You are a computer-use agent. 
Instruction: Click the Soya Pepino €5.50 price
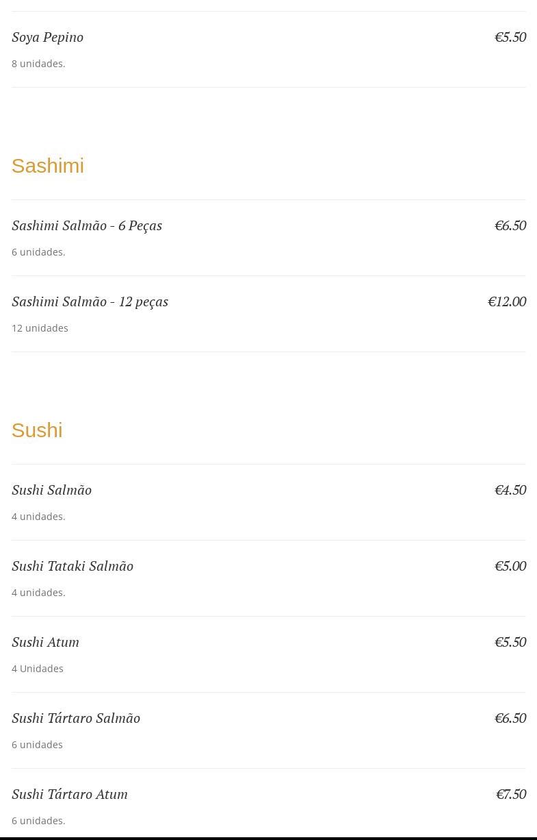point(510,37)
